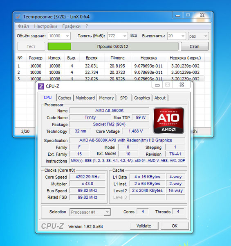Open the Выполнять count dropdown
Image resolution: width=231 pixels, height=246 pixels.
point(183,36)
